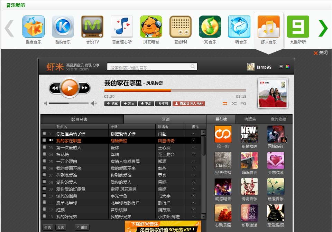Click the album cover thumbnail
The image size is (332, 232).
pos(273,94)
